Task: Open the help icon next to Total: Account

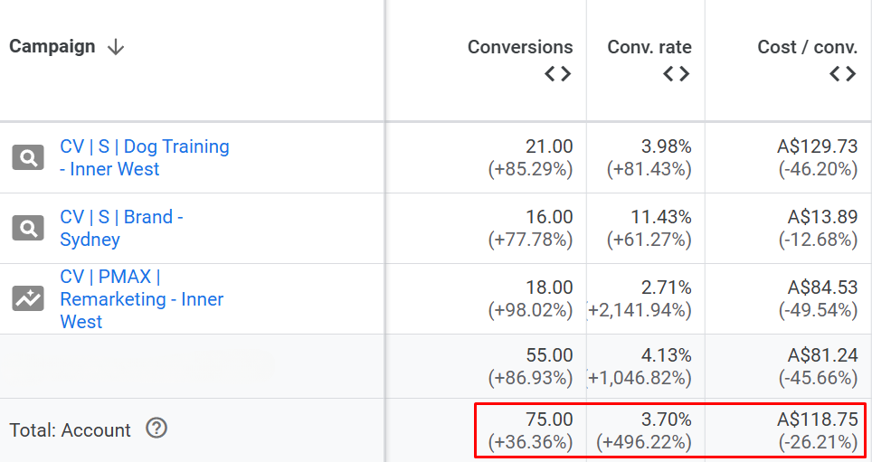Action: (156, 429)
